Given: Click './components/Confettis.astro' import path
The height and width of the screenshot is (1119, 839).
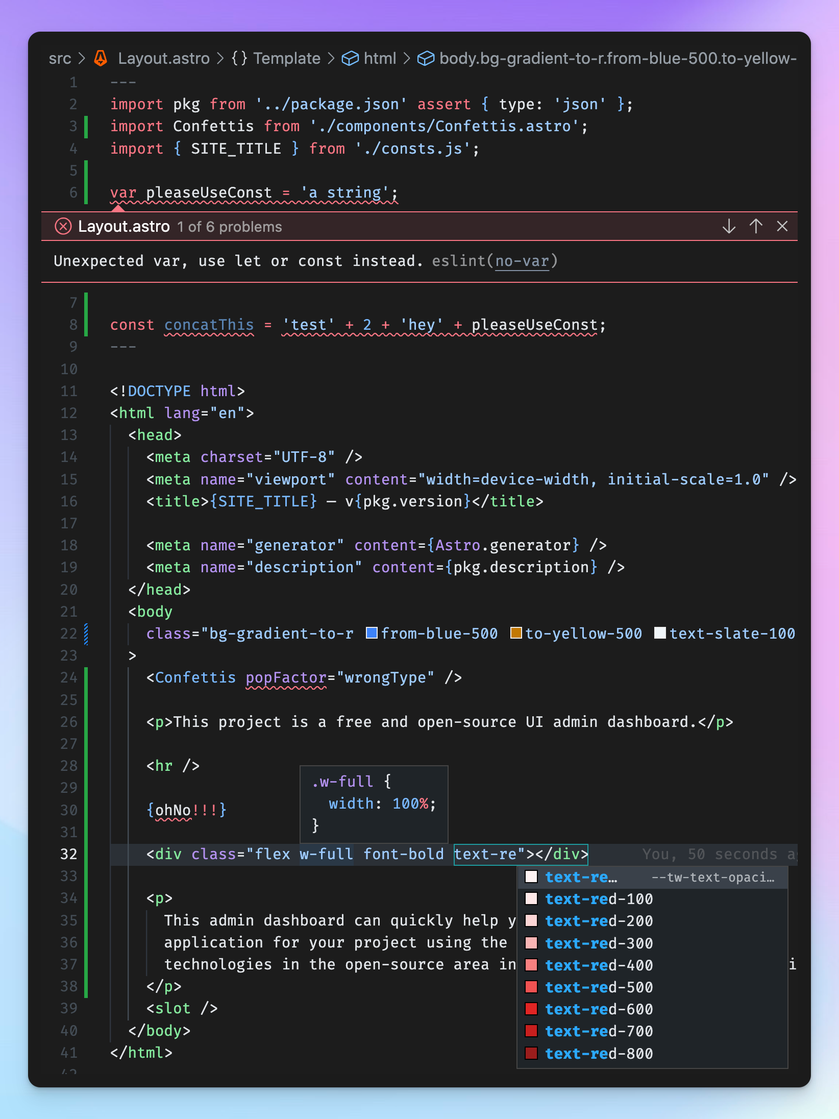Looking at the screenshot, I should tap(444, 126).
